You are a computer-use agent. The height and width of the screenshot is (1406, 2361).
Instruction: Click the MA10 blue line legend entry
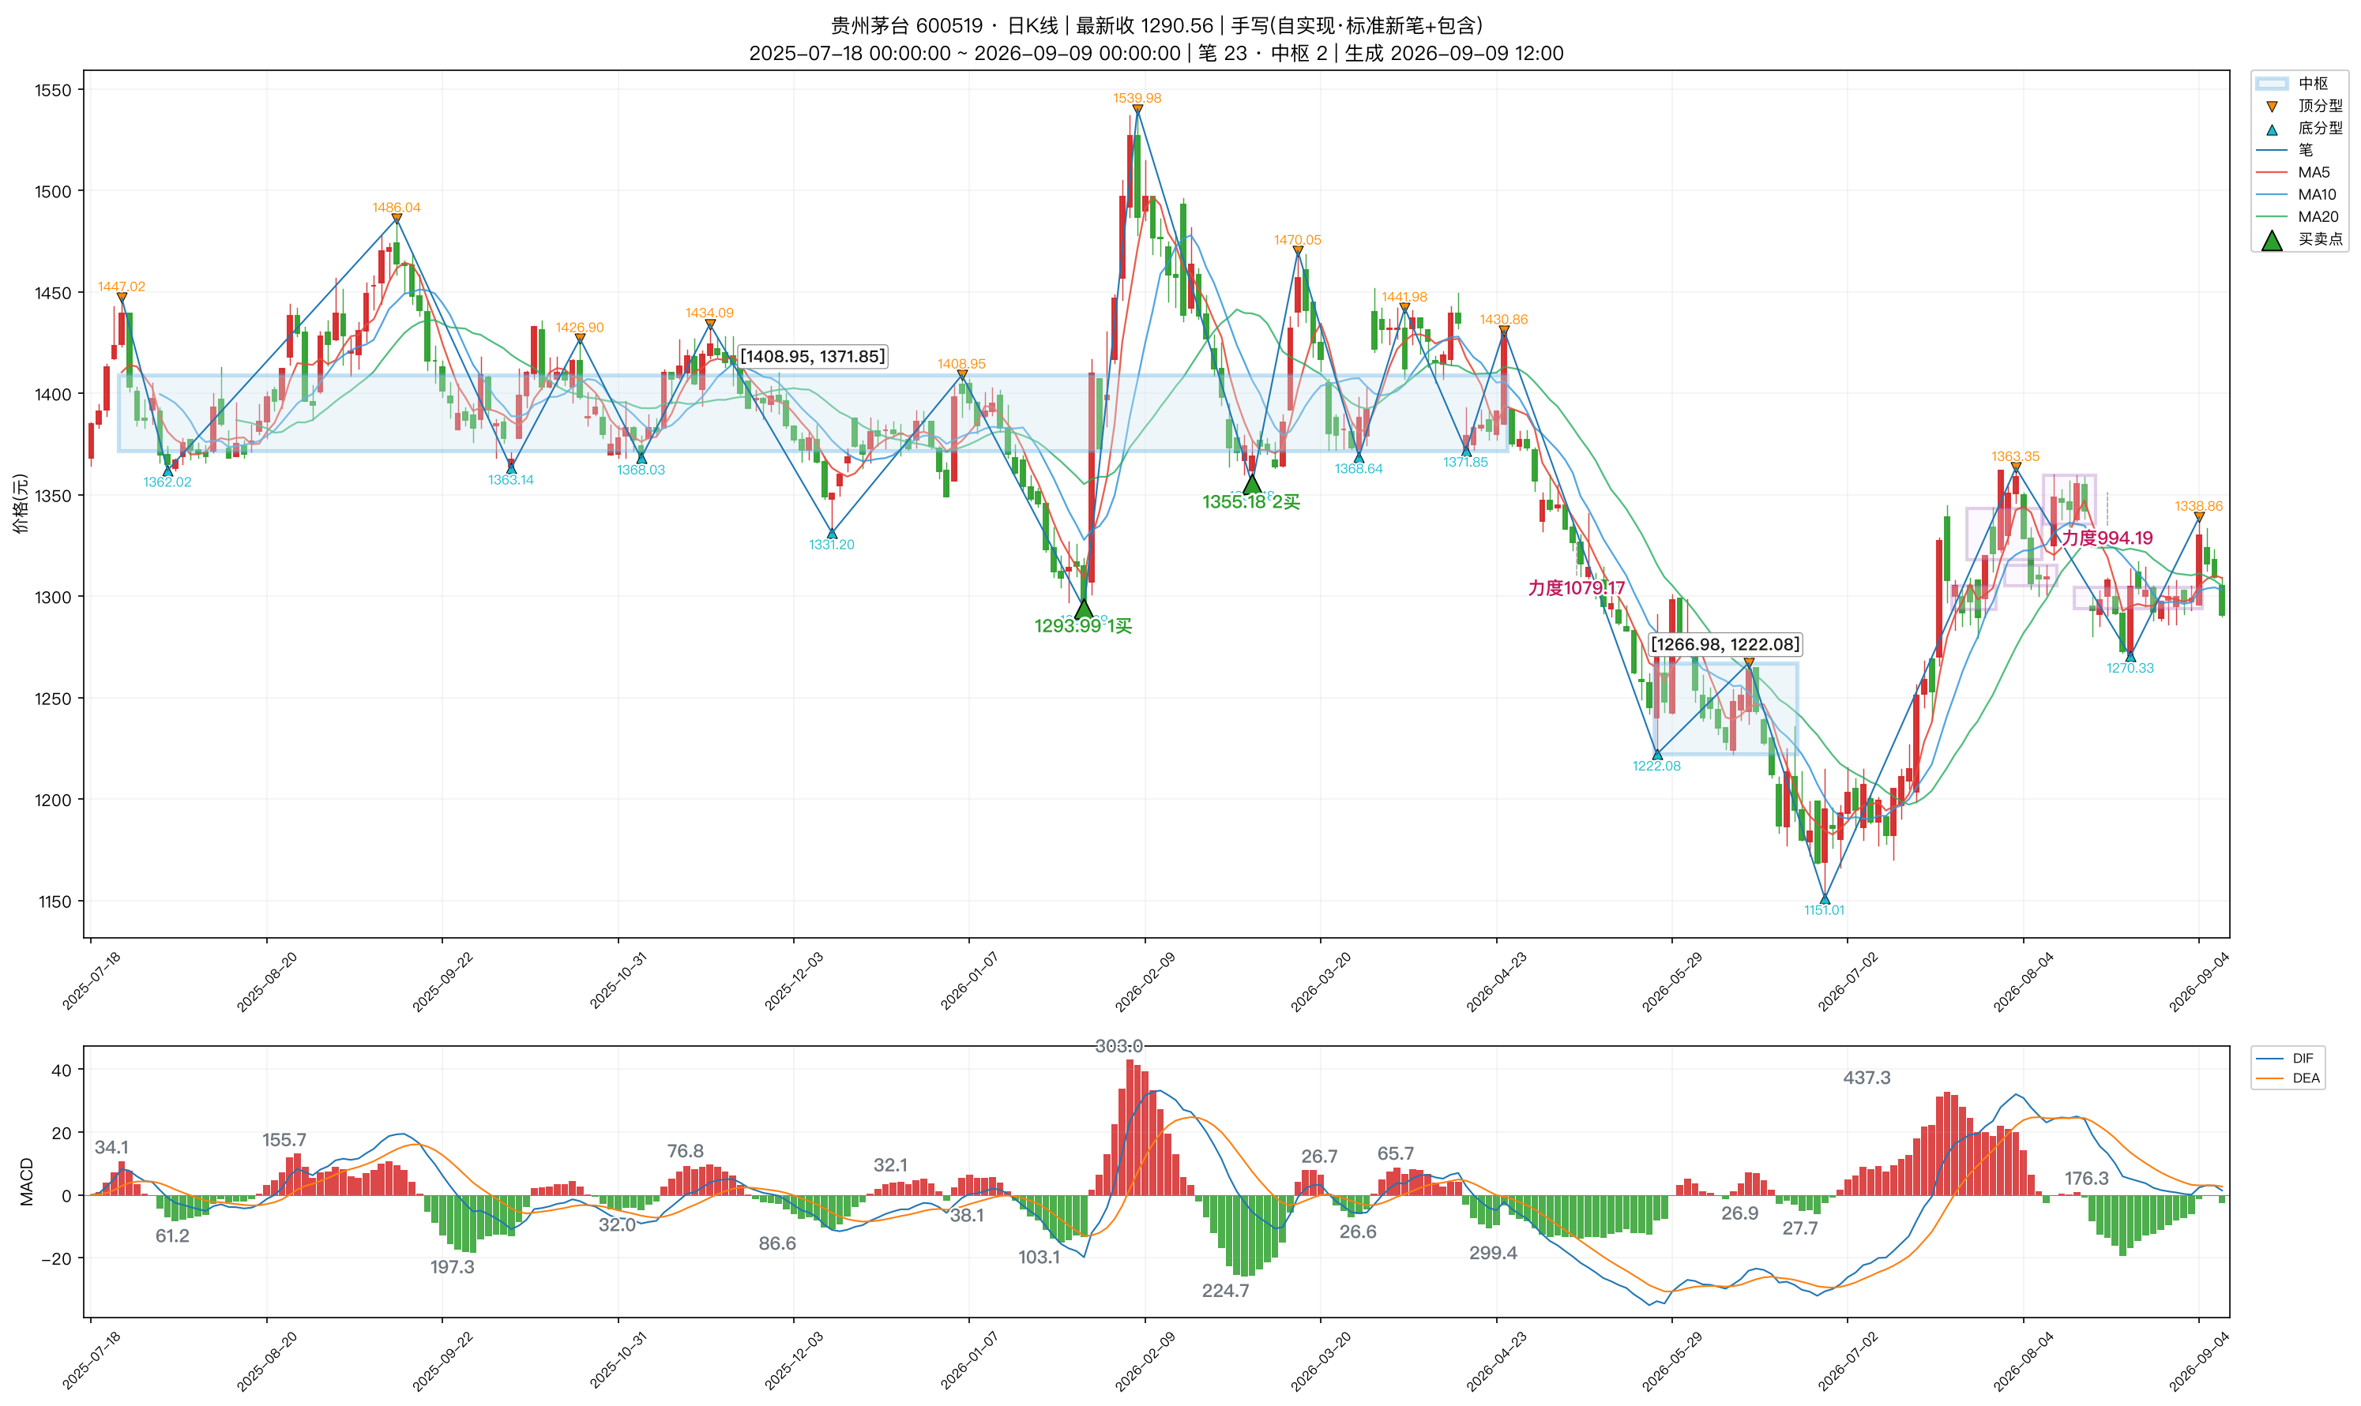(x=2298, y=194)
